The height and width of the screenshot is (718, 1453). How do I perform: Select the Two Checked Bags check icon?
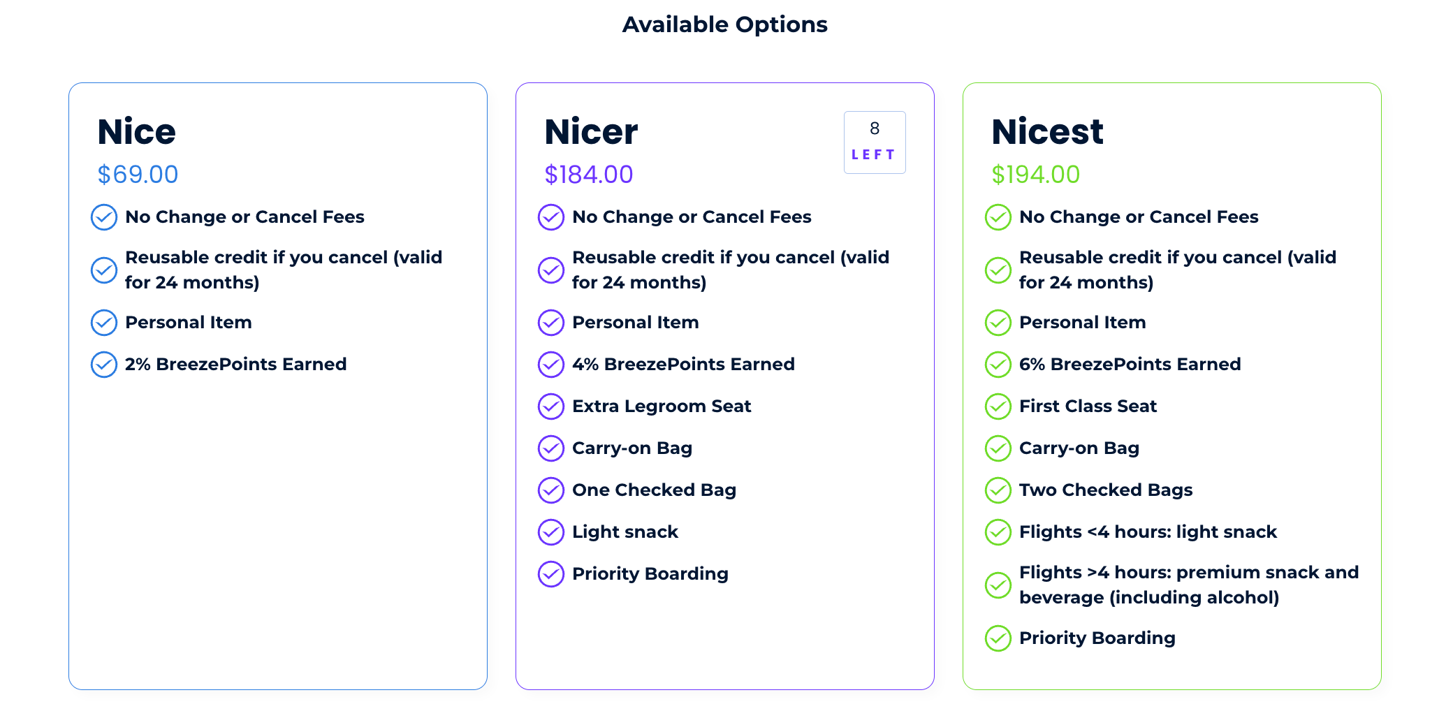(998, 490)
